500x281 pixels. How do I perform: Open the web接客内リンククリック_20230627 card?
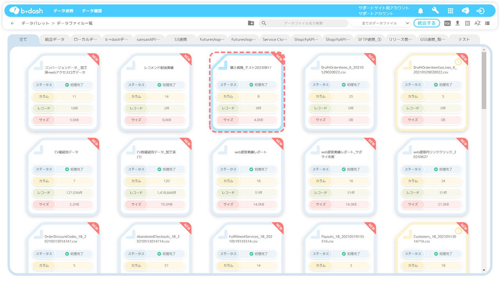point(432,176)
